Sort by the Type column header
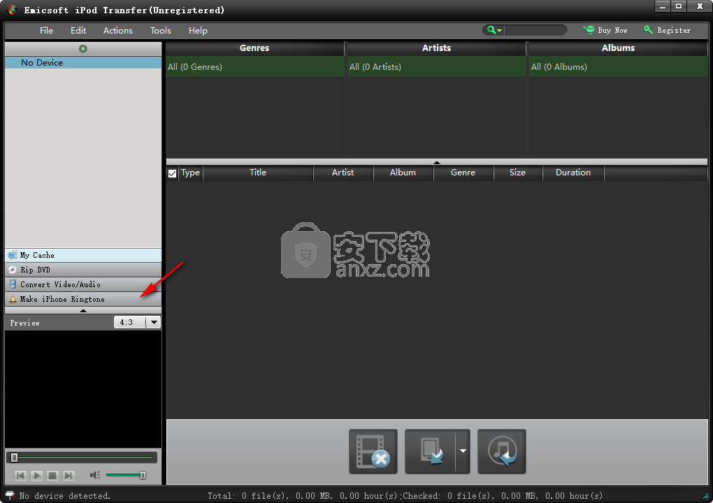Viewport: 713px width, 503px height. pos(191,173)
